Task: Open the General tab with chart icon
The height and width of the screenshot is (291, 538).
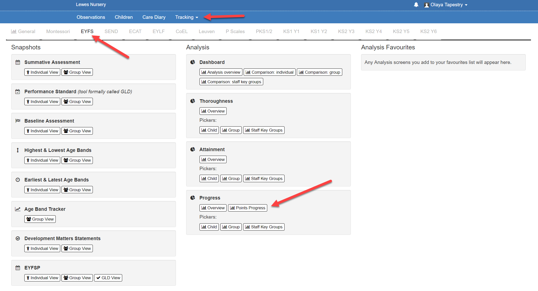Action: click(x=23, y=32)
